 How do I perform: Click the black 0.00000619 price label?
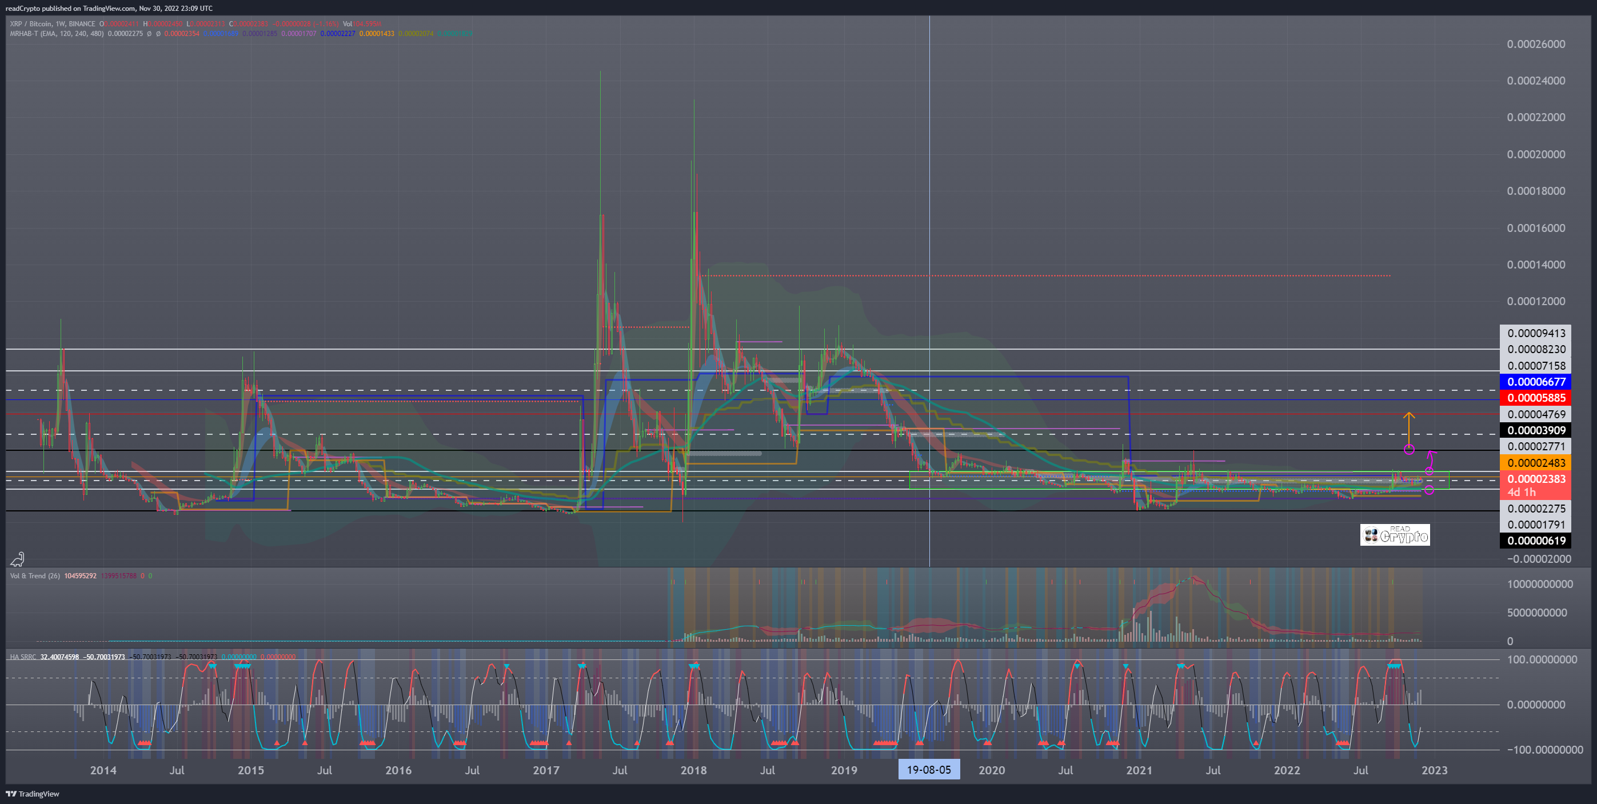click(1535, 541)
